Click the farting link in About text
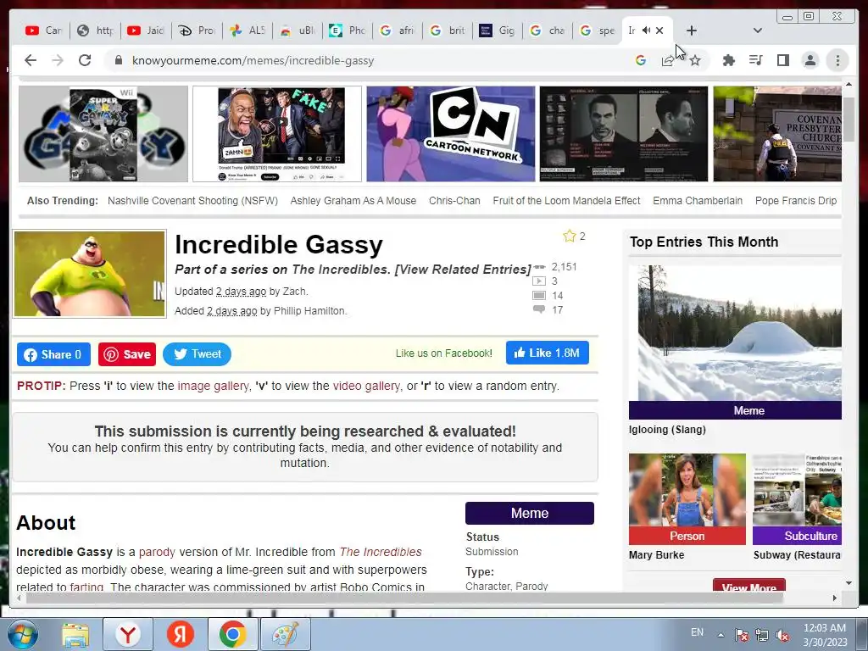This screenshot has height=651, width=868. click(86, 587)
